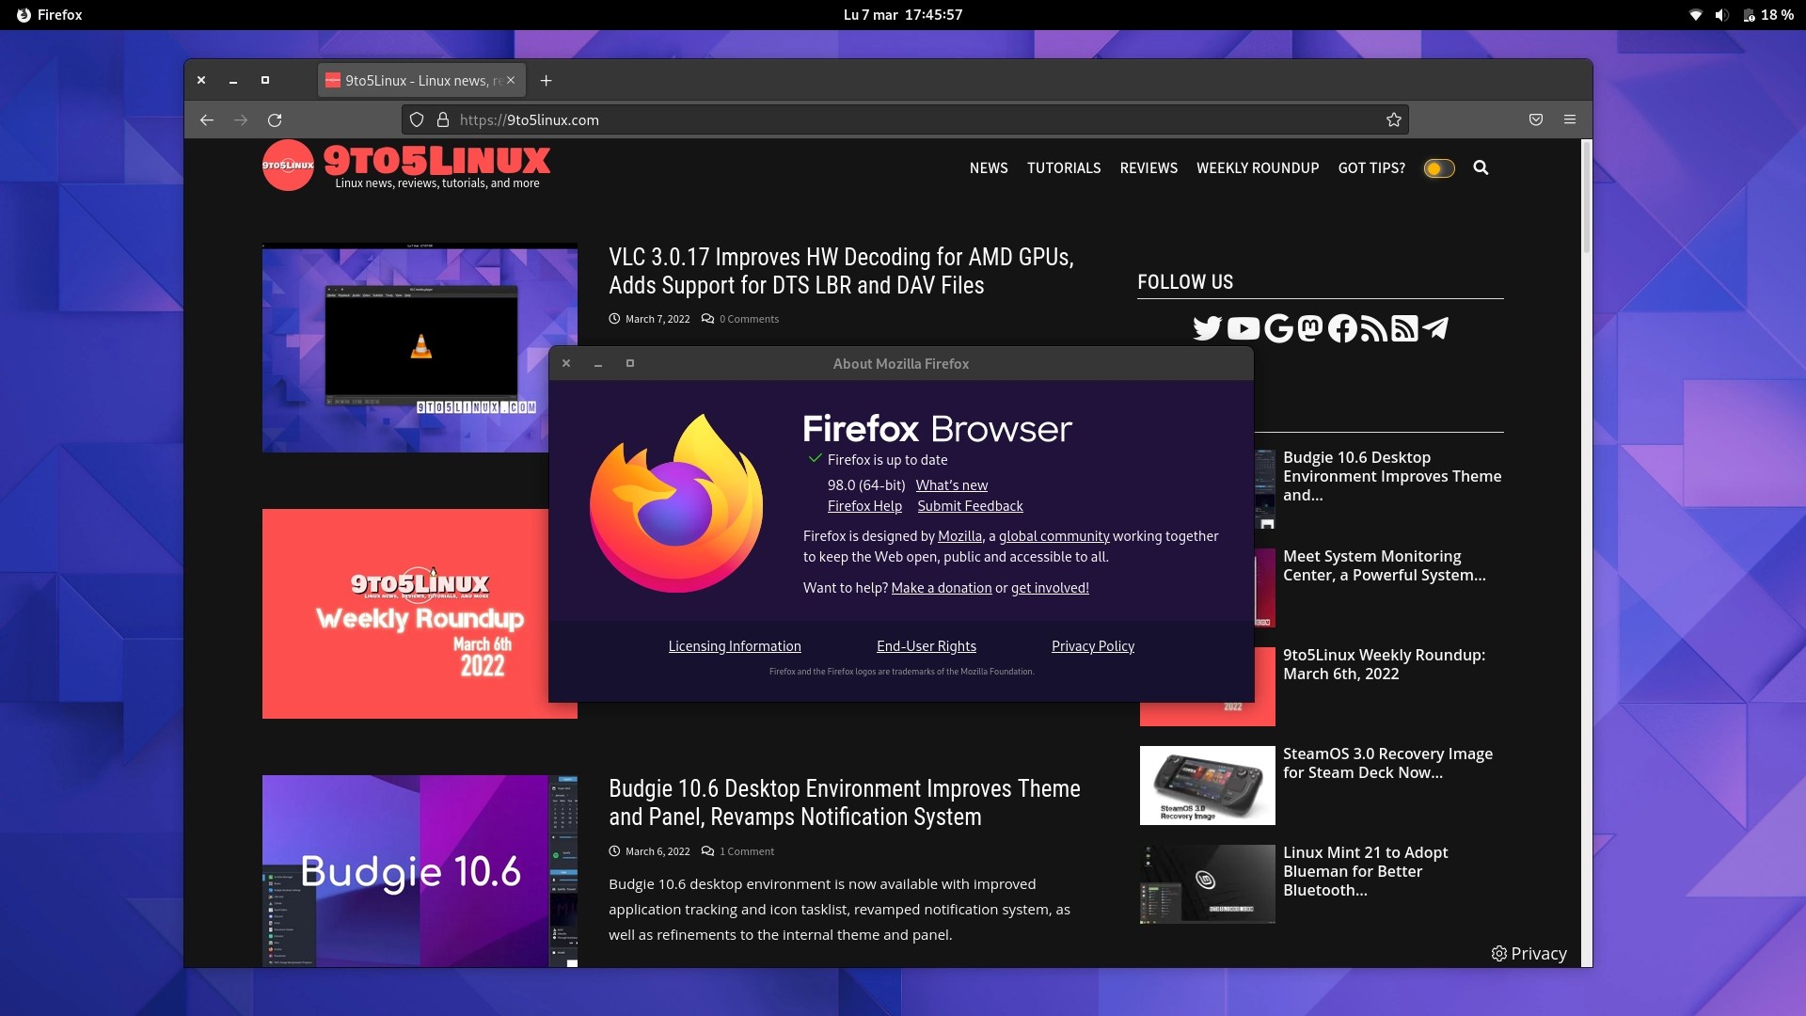Open sidebar link 'Budgie 10.6 Desktop Environment Improves Theme'
This screenshot has width=1806, height=1016.
(x=1392, y=476)
